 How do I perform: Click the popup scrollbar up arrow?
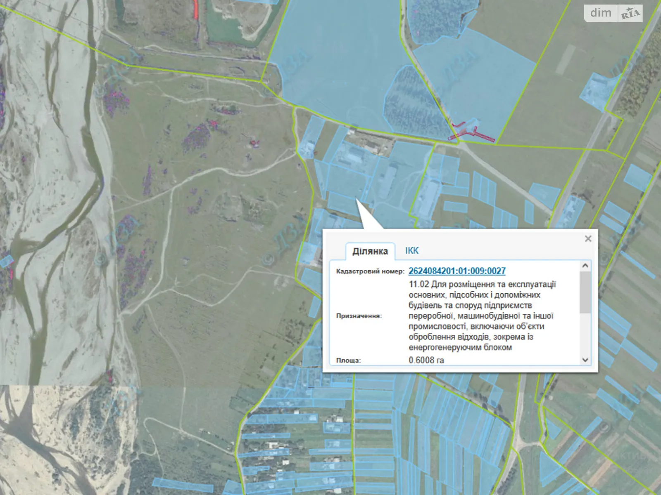pyautogui.click(x=585, y=266)
